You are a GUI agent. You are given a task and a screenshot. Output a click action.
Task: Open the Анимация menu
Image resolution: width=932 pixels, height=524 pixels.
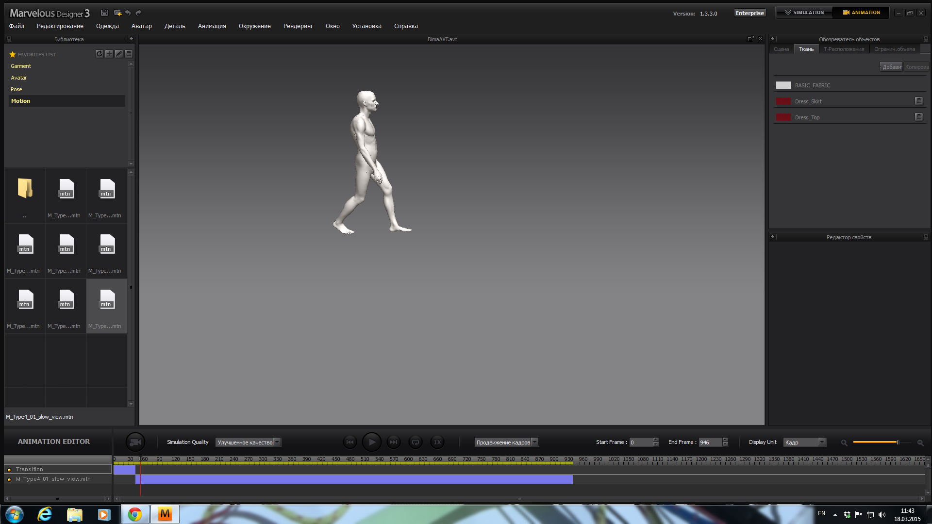(212, 26)
